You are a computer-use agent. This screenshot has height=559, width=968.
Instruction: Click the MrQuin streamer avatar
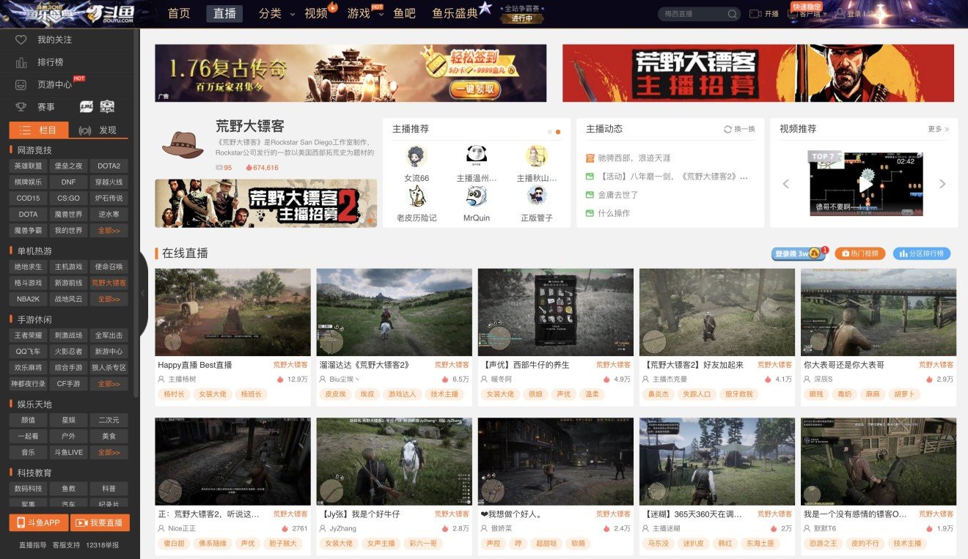[477, 196]
